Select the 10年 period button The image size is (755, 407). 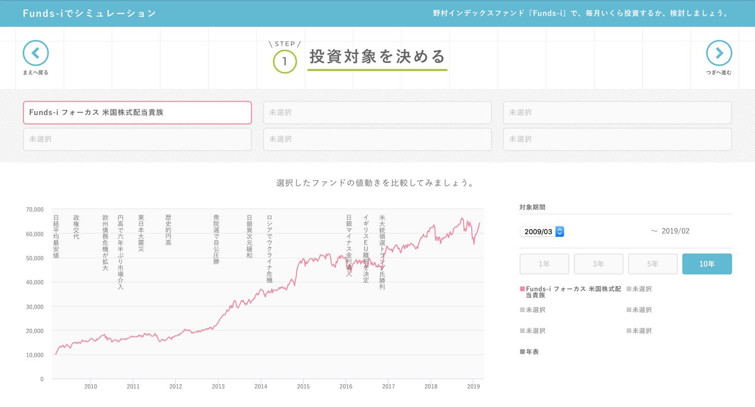click(707, 264)
